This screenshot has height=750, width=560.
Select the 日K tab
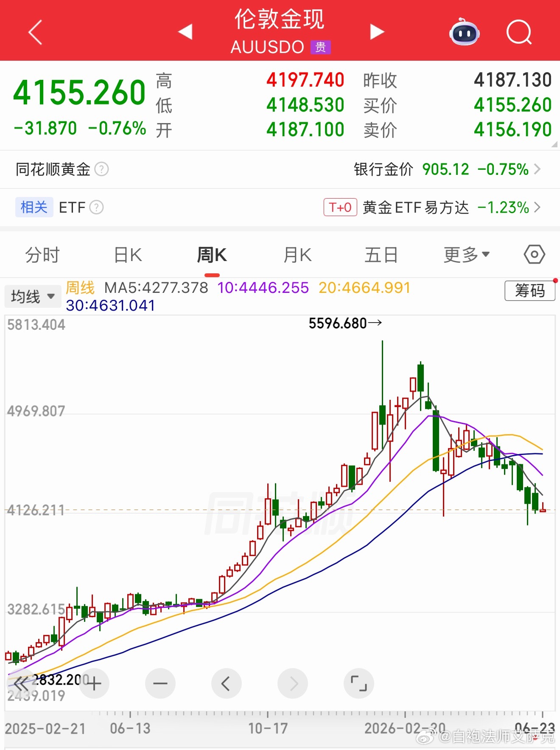(x=128, y=255)
